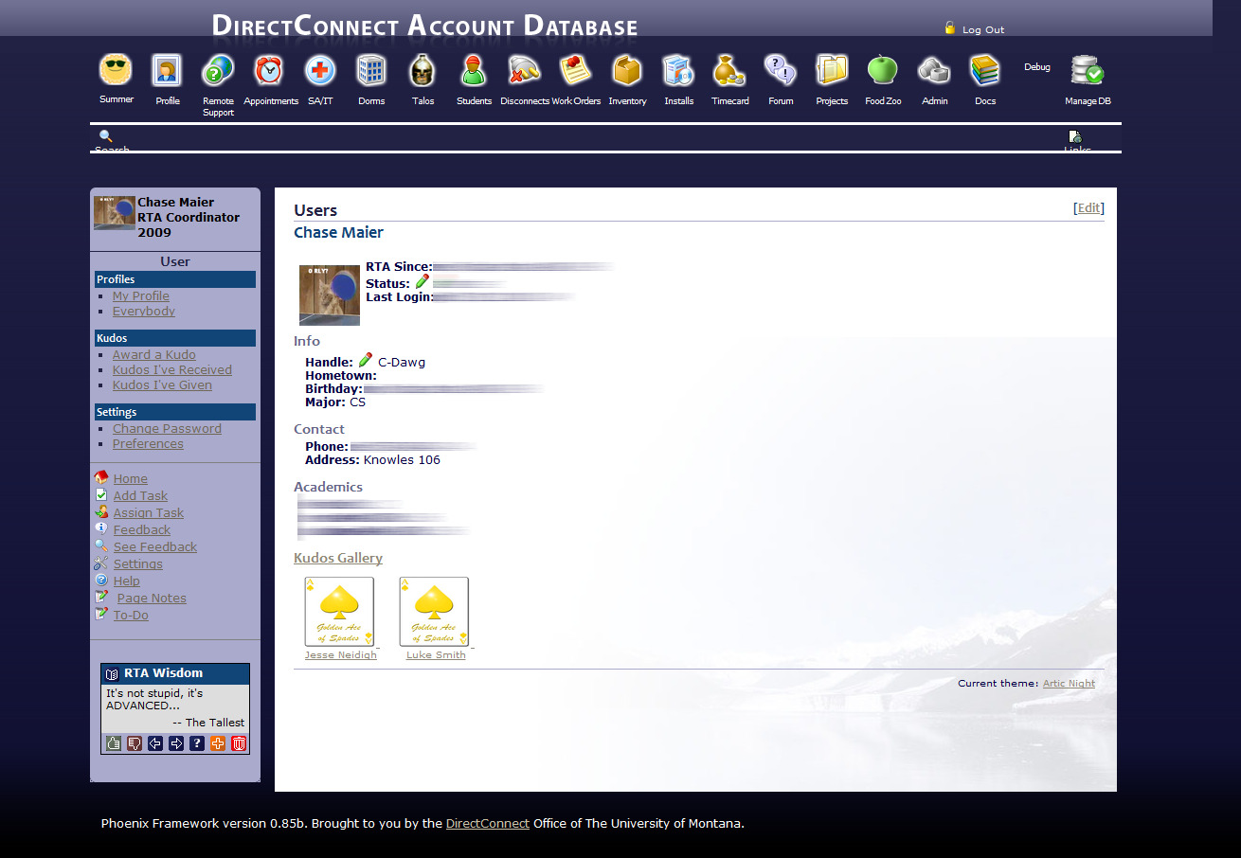
Task: Show previous RTA Wisdom quote
Action: (x=155, y=743)
